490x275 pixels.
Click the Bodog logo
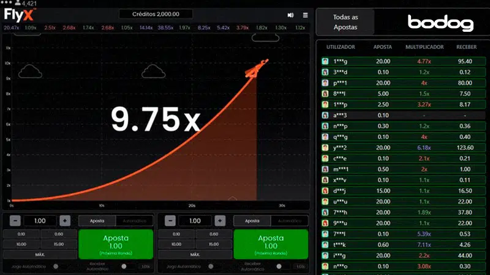(440, 23)
